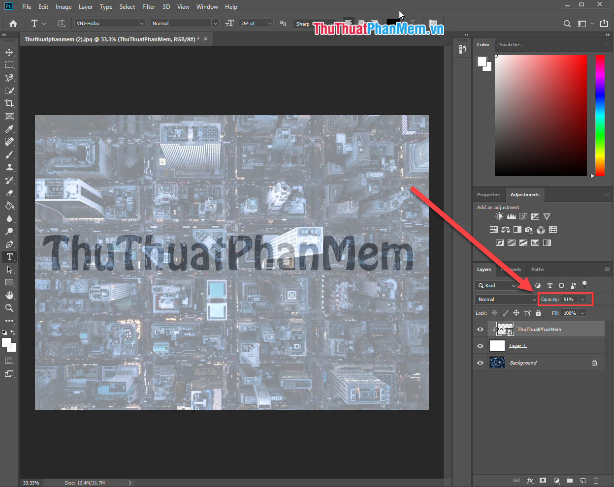The height and width of the screenshot is (487, 614).
Task: Create a new layer
Action: tap(582, 481)
